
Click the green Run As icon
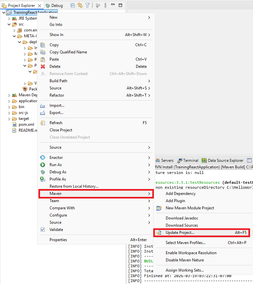tap(43, 165)
